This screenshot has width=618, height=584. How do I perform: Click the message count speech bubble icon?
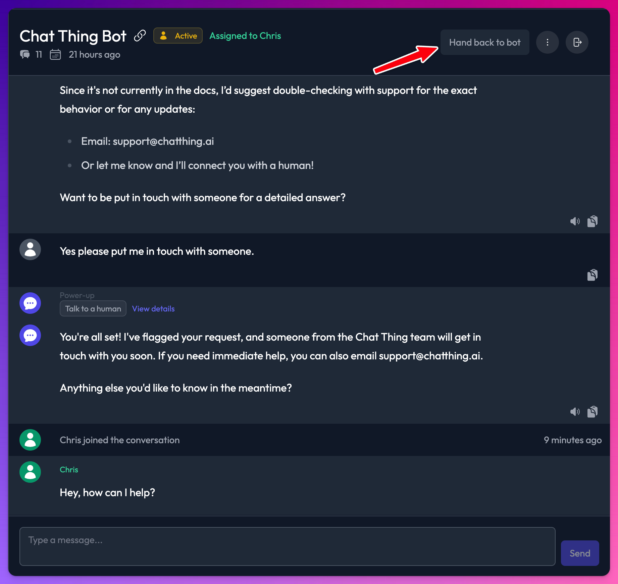tap(25, 54)
